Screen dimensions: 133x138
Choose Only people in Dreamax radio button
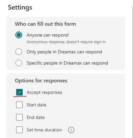(19, 52)
